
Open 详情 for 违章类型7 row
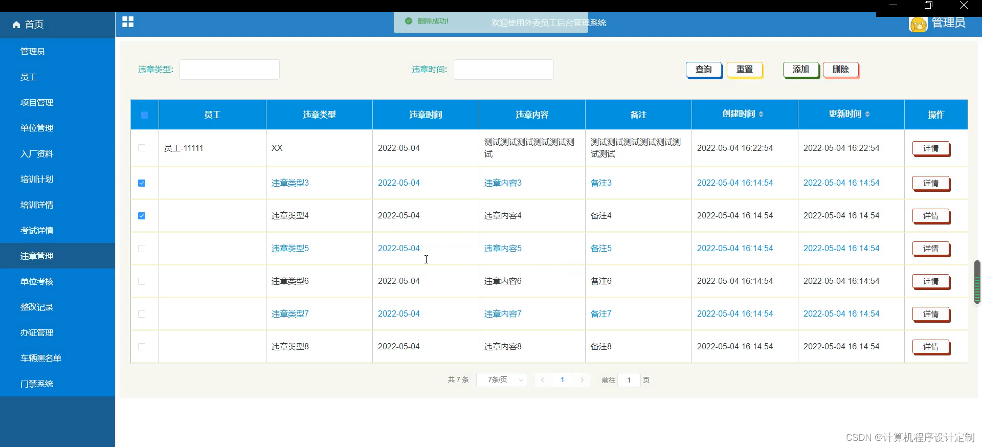coord(931,314)
